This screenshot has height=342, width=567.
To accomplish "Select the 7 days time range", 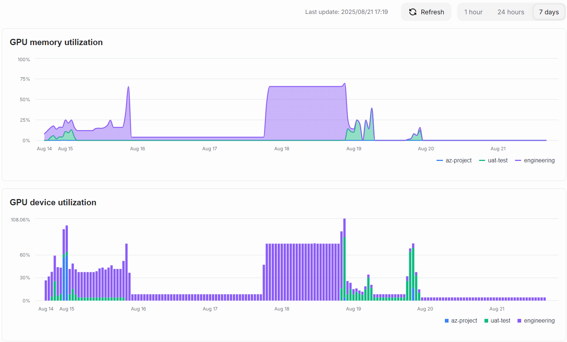I will pos(549,12).
